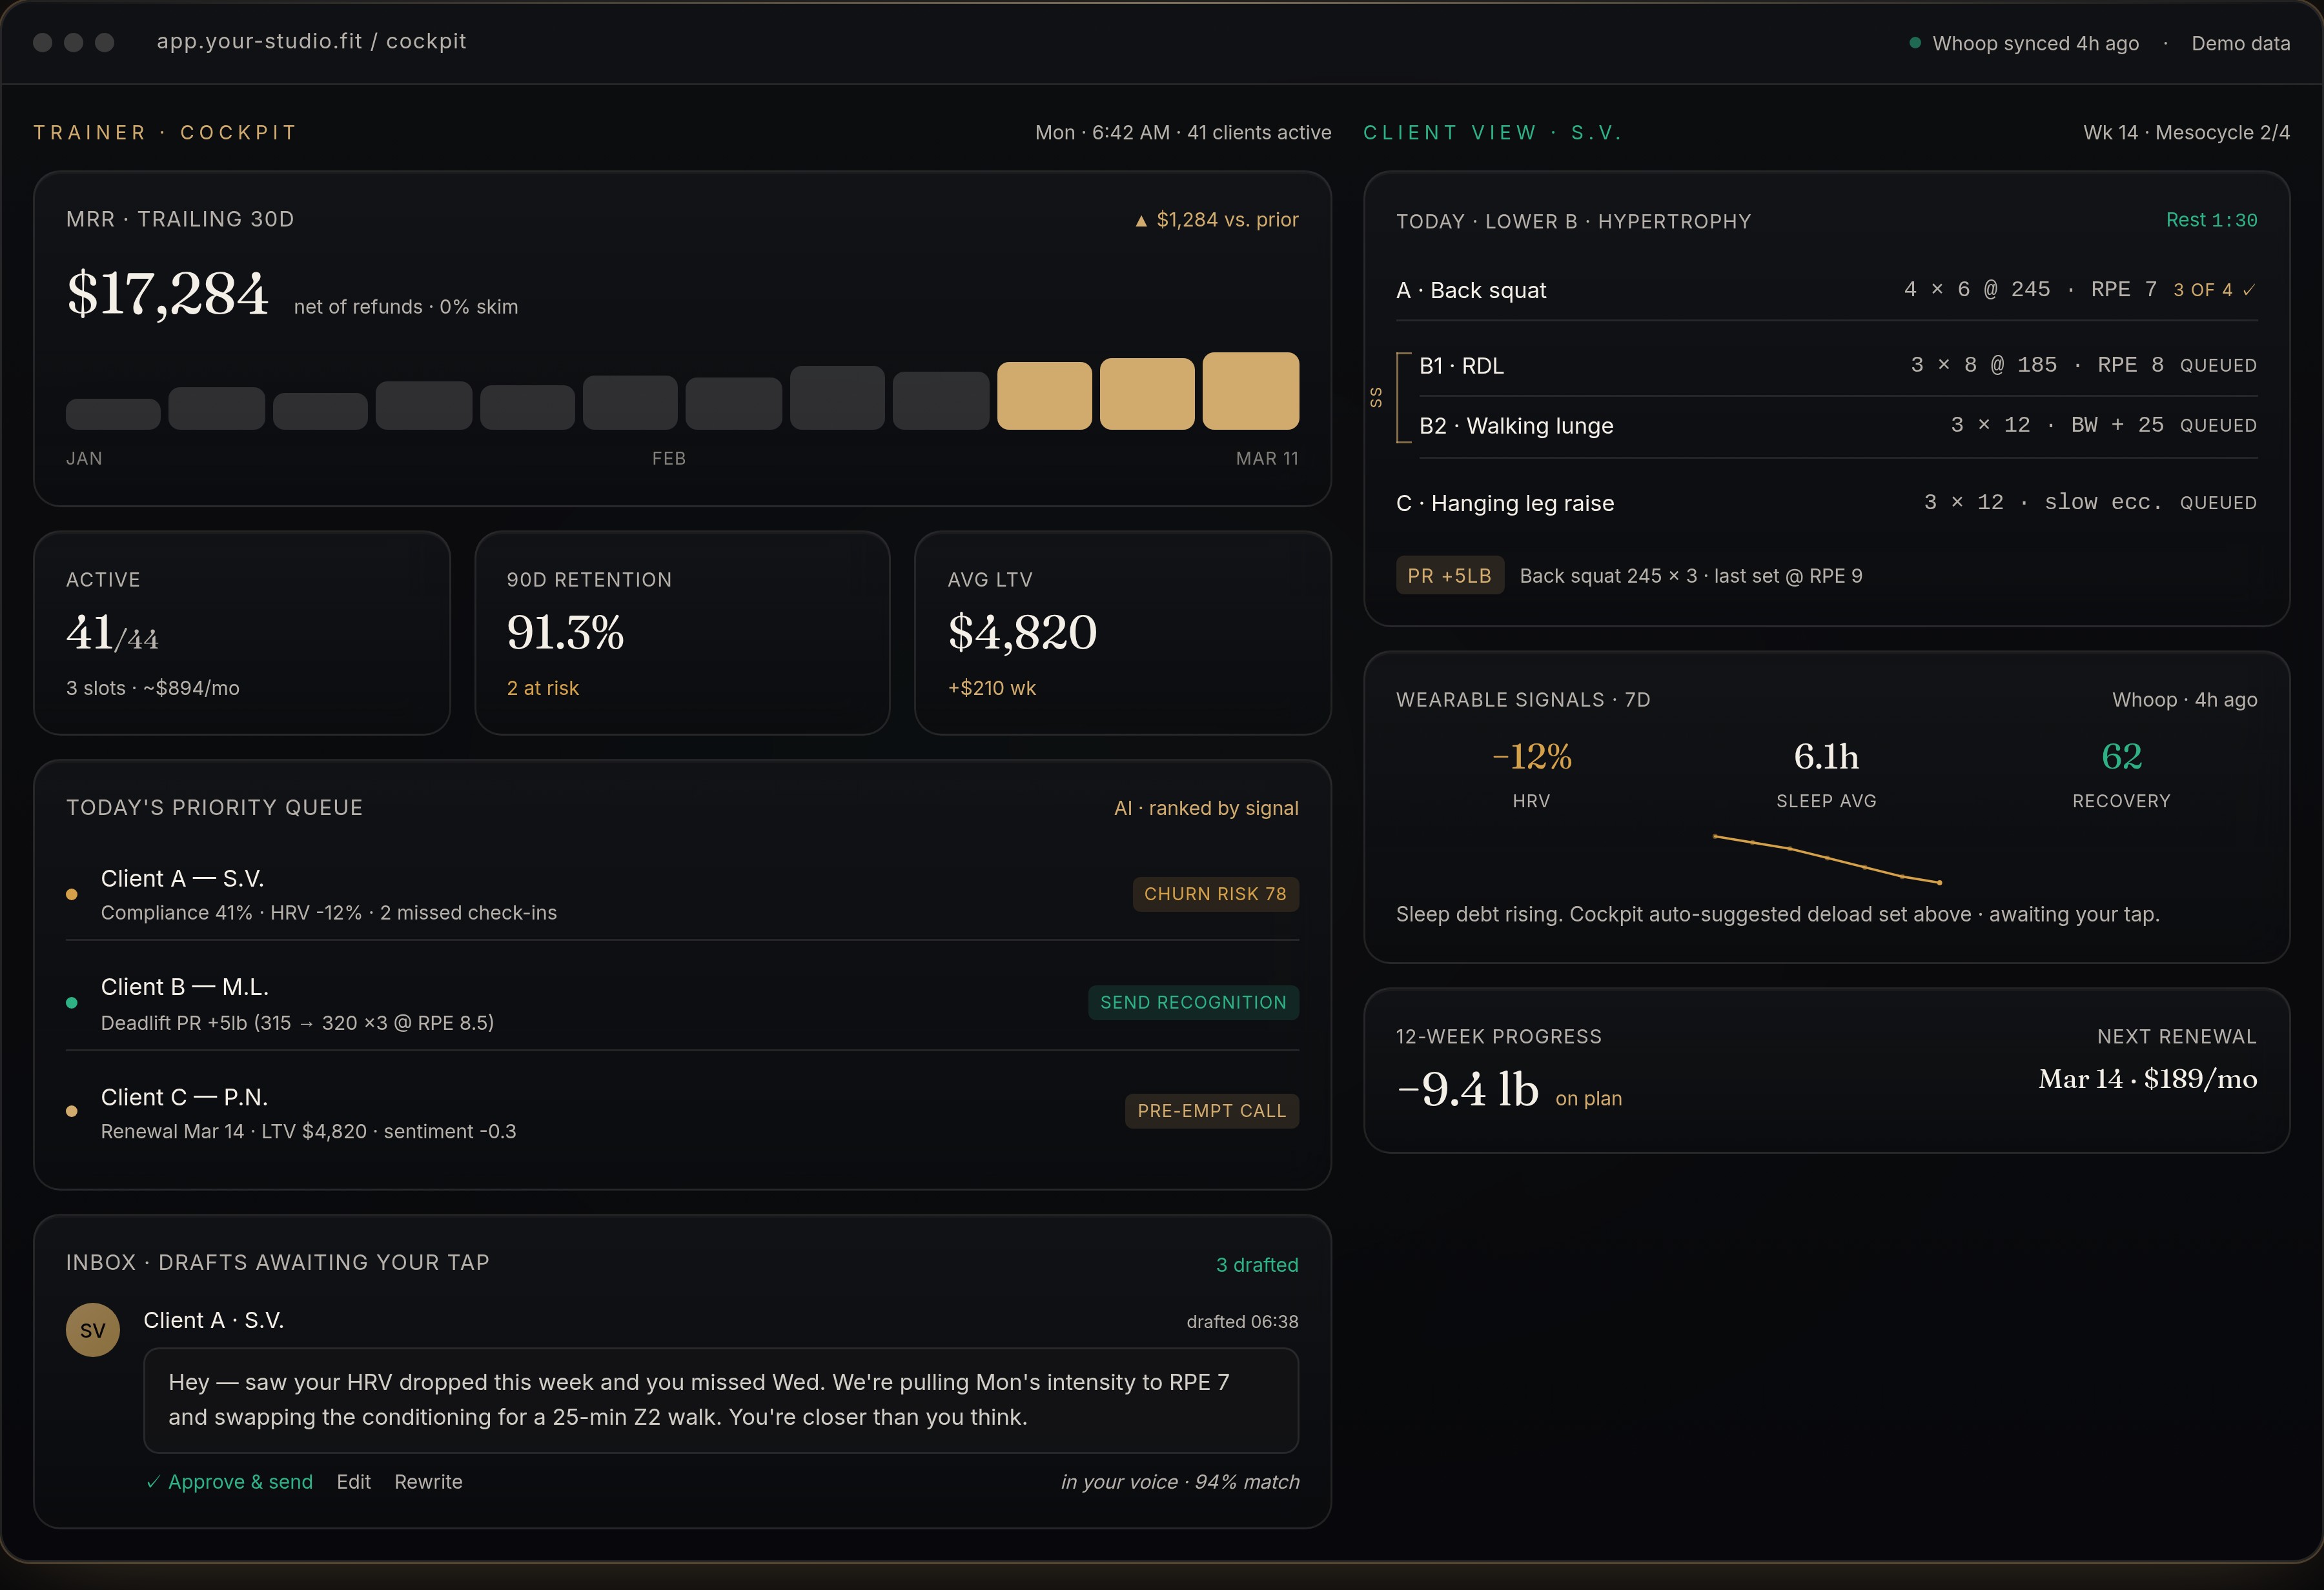Click the CHURN RISK 78 badge

(1215, 894)
